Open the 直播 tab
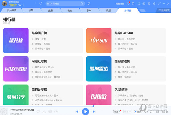This screenshot has width=171, height=115. point(50,10)
